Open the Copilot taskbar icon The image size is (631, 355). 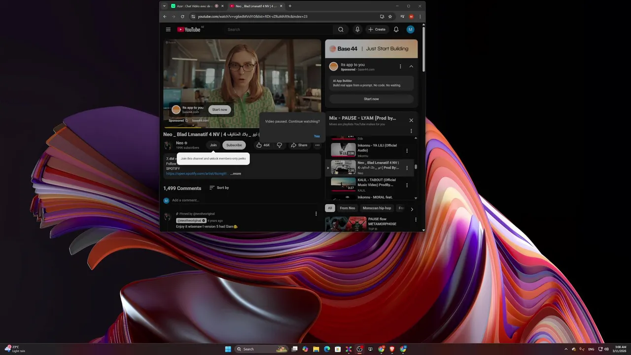(305, 349)
